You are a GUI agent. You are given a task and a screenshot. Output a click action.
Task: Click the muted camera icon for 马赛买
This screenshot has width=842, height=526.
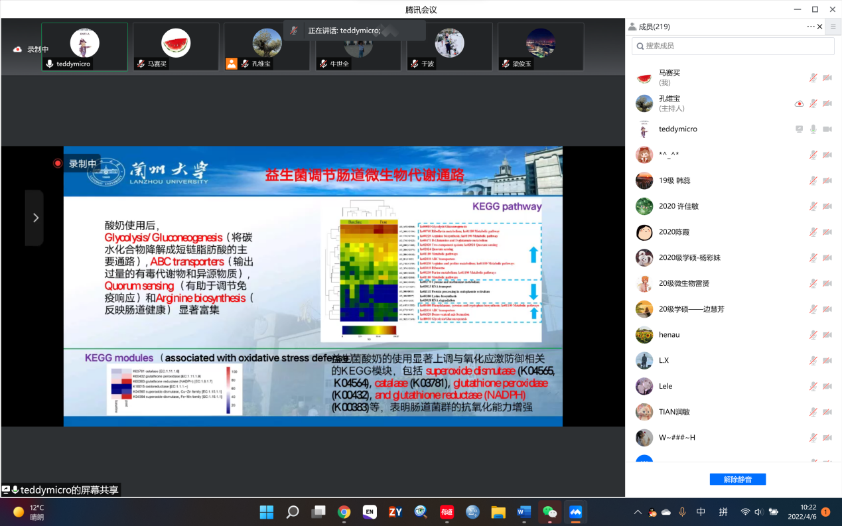(x=827, y=78)
